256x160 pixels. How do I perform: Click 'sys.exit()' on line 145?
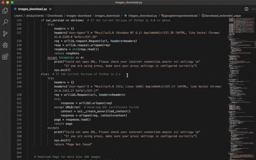pyautogui.click(x=62, y=70)
